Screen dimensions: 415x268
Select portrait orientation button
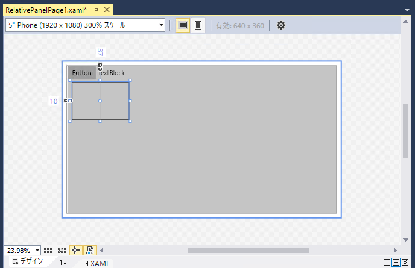198,25
